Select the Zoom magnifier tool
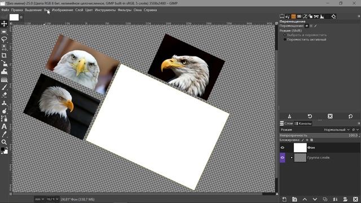Viewport: 361px width, 203px height. click(4, 142)
